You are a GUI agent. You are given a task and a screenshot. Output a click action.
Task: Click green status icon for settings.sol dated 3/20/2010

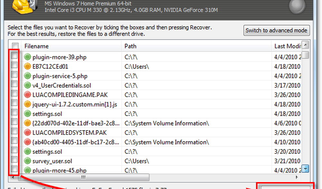pyautogui.click(x=27, y=152)
